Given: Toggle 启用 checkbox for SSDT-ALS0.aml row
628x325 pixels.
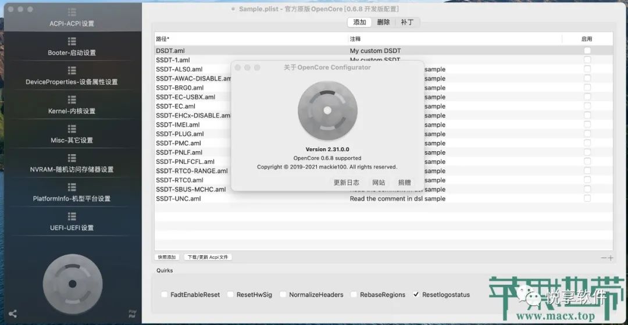Looking at the screenshot, I should click(587, 69).
